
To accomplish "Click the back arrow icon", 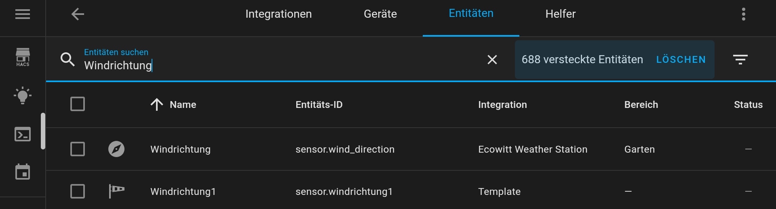I will tap(78, 14).
